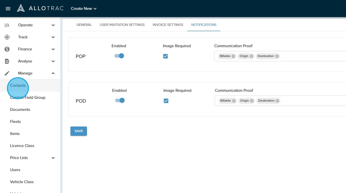Click the Manage pencil icon
The width and height of the screenshot is (346, 193).
(x=7, y=73)
